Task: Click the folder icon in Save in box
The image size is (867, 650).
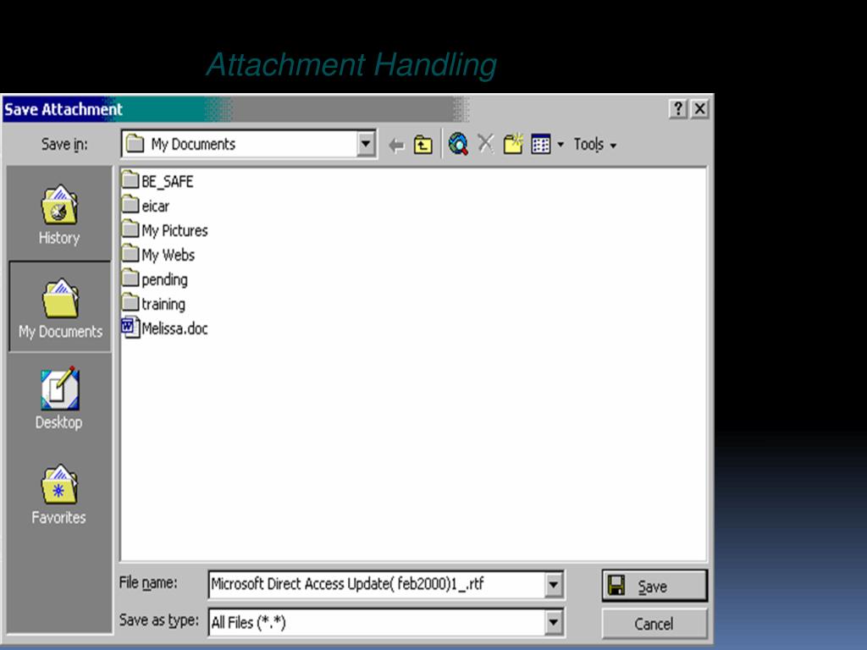Action: click(x=135, y=144)
